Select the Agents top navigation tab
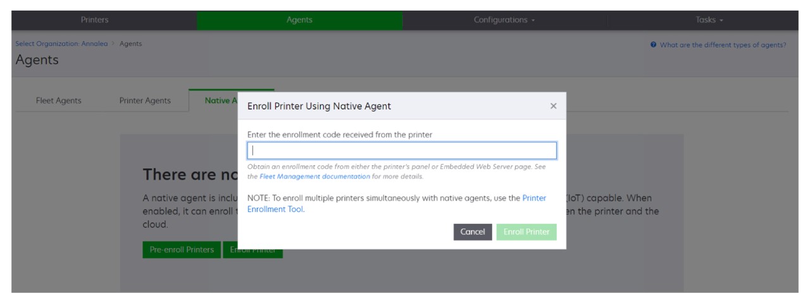Viewport: 810px width, 305px height. 300,20
